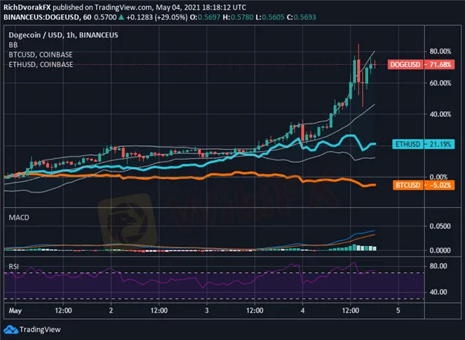Click the 80.00% price axis label

[x=440, y=51]
